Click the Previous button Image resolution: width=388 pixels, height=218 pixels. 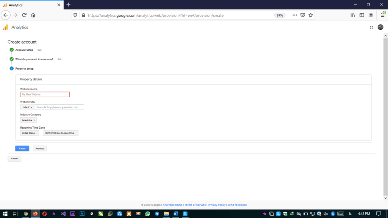coord(39,149)
